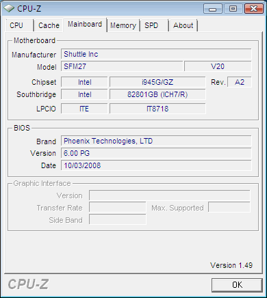Click the 'Graphic Interface' group heading
This screenshot has height=298, width=267.
point(42,183)
